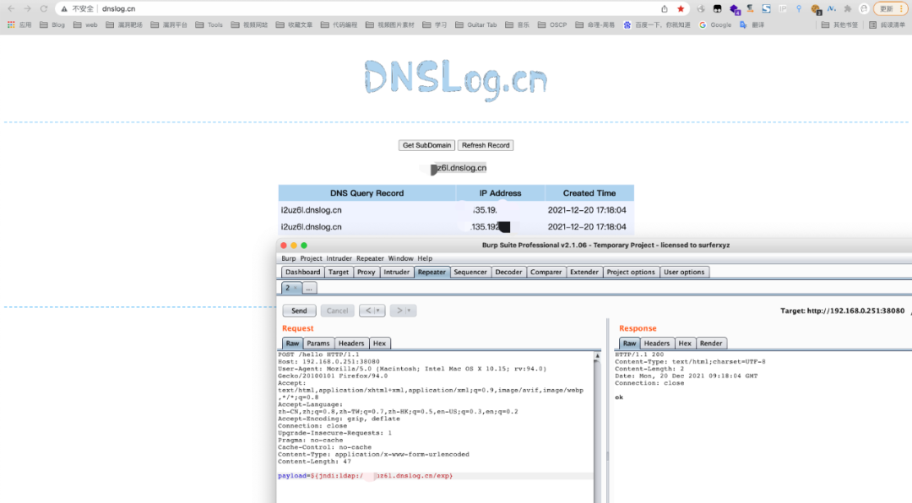Open the Repeater menu in menu bar
Screen dimensions: 912x503
[x=370, y=258]
